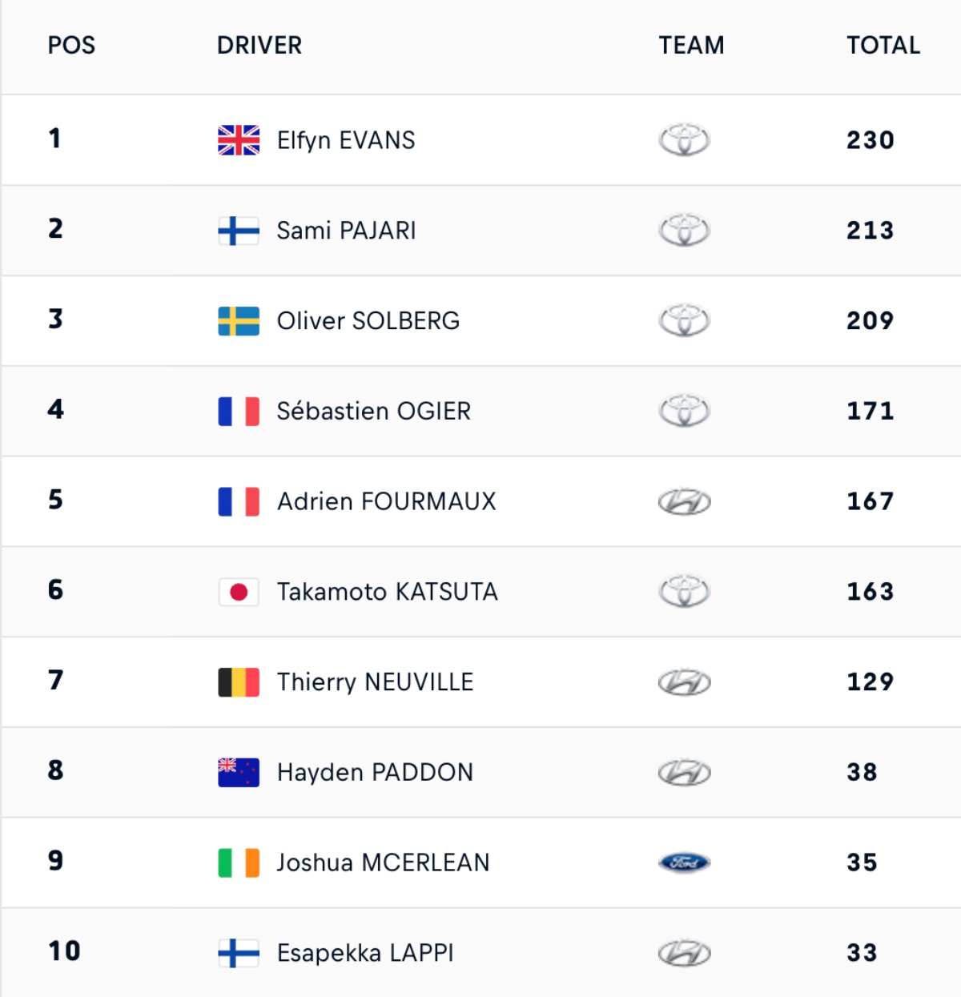Click the Hyundai logo in Esapekka Lappi row

coord(684,953)
